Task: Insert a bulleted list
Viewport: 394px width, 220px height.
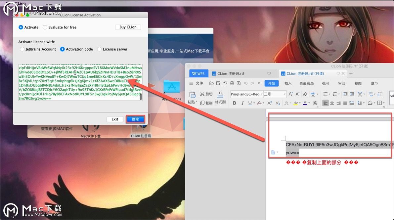Action: point(325,94)
